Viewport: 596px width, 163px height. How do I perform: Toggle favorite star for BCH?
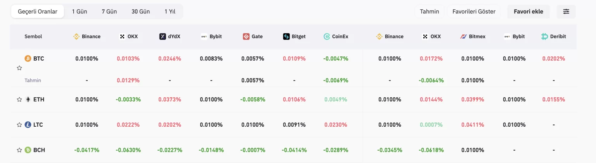tap(19, 150)
